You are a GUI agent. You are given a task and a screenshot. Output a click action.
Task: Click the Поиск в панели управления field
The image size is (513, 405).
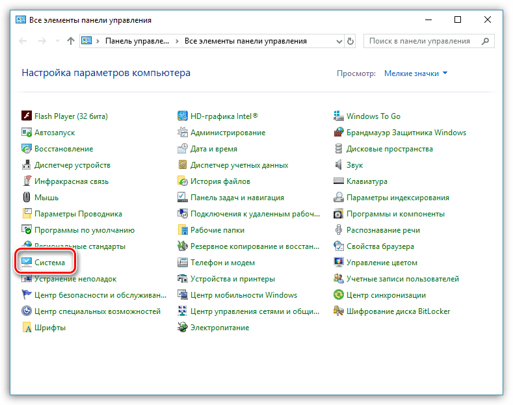tap(429, 41)
